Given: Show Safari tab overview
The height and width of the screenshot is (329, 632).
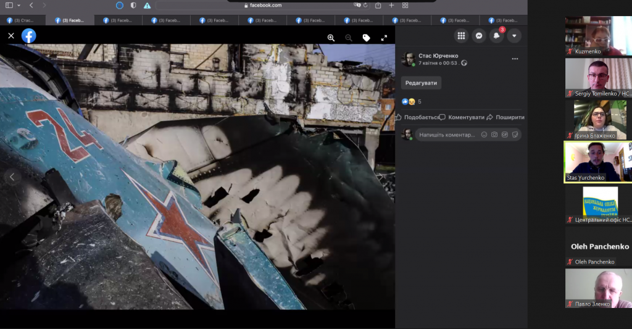Looking at the screenshot, I should (x=405, y=5).
